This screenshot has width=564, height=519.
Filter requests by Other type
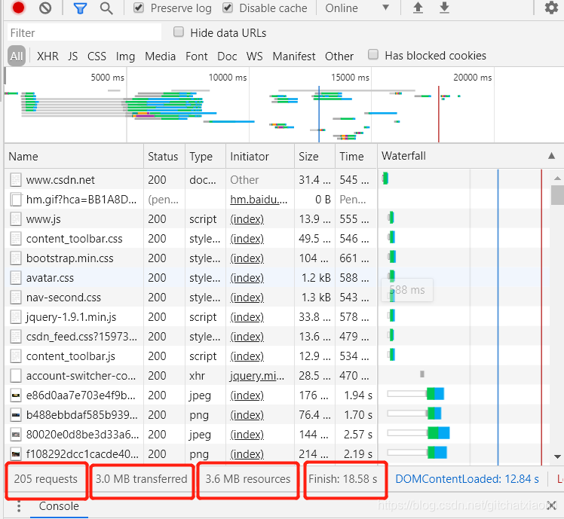coord(339,56)
